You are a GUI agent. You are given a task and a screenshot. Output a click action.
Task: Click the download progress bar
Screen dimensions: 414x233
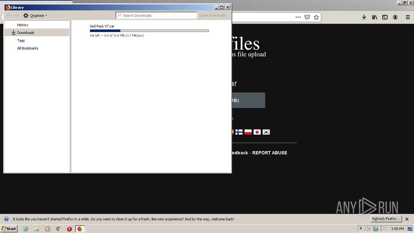(x=149, y=31)
